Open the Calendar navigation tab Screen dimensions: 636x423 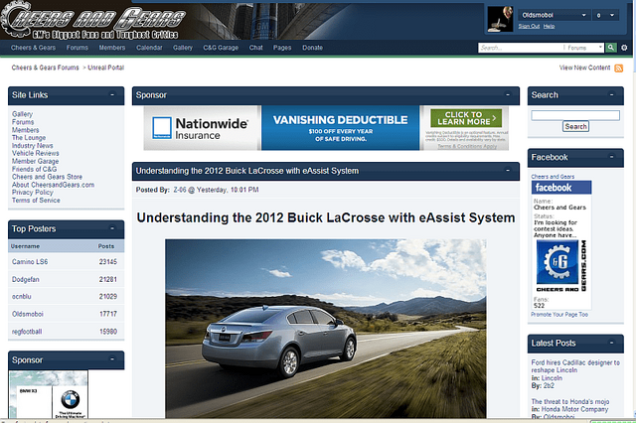click(149, 48)
